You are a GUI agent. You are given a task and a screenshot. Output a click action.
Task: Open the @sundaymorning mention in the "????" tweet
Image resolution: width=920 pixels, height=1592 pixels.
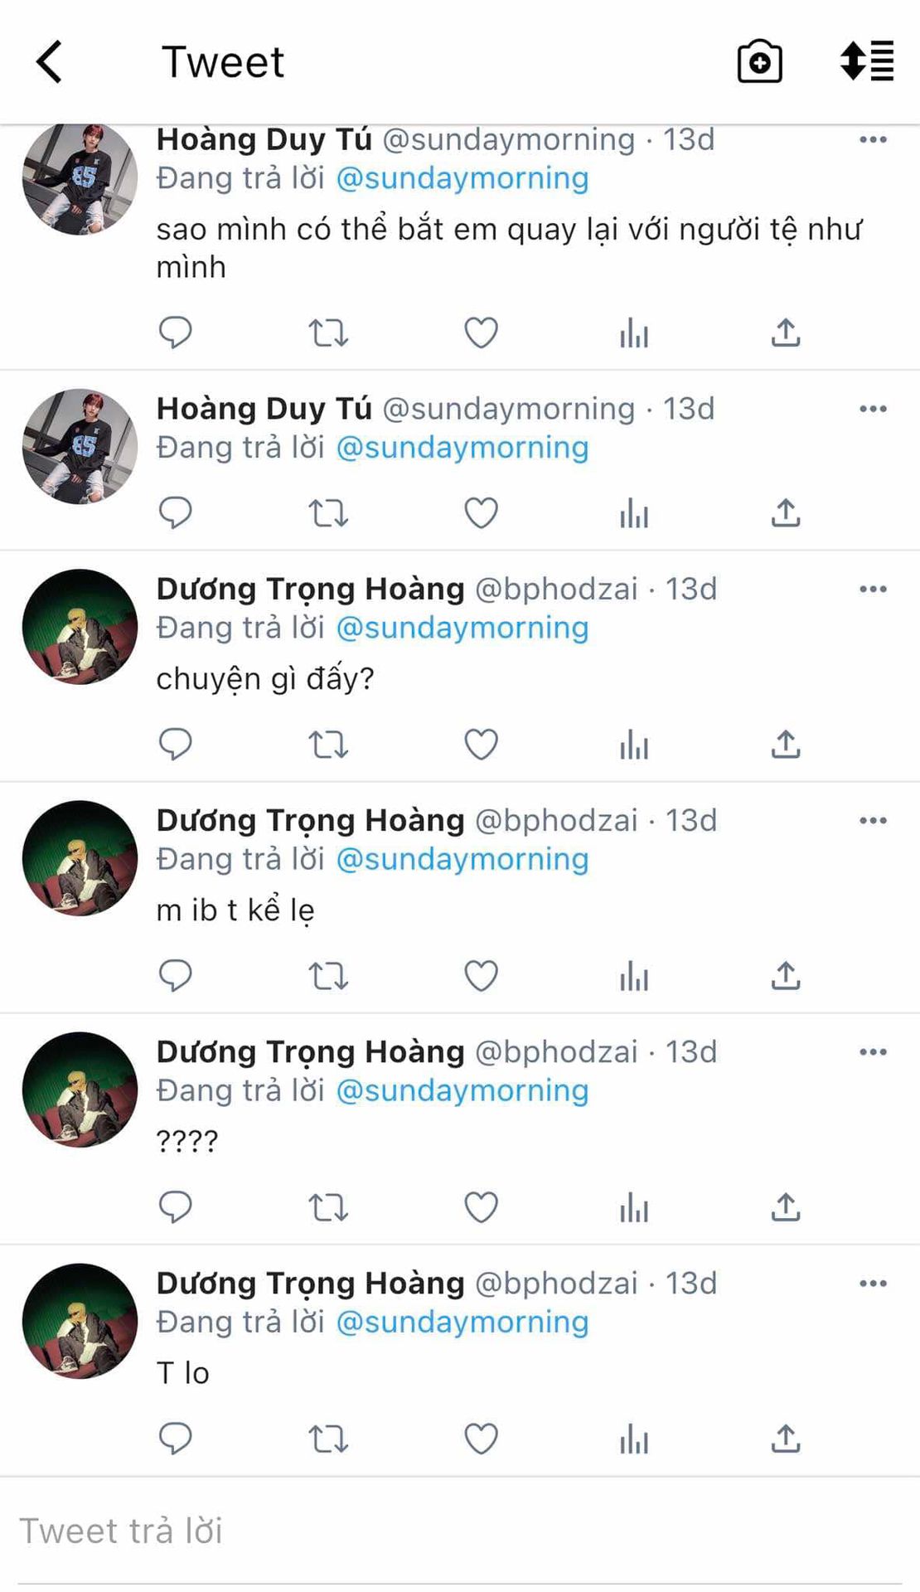462,1090
